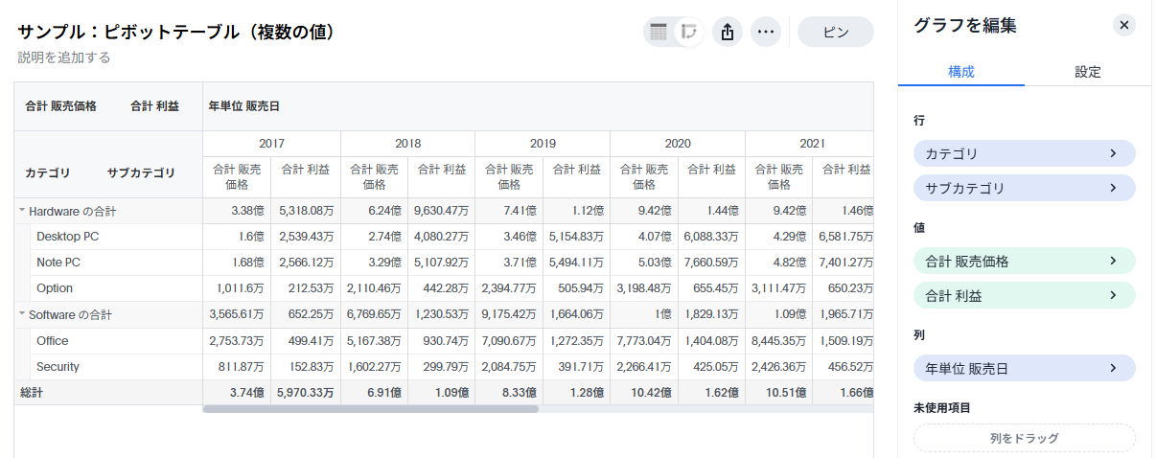Select the pivot chart view toggle
1156x458 pixels.
pos(688,32)
